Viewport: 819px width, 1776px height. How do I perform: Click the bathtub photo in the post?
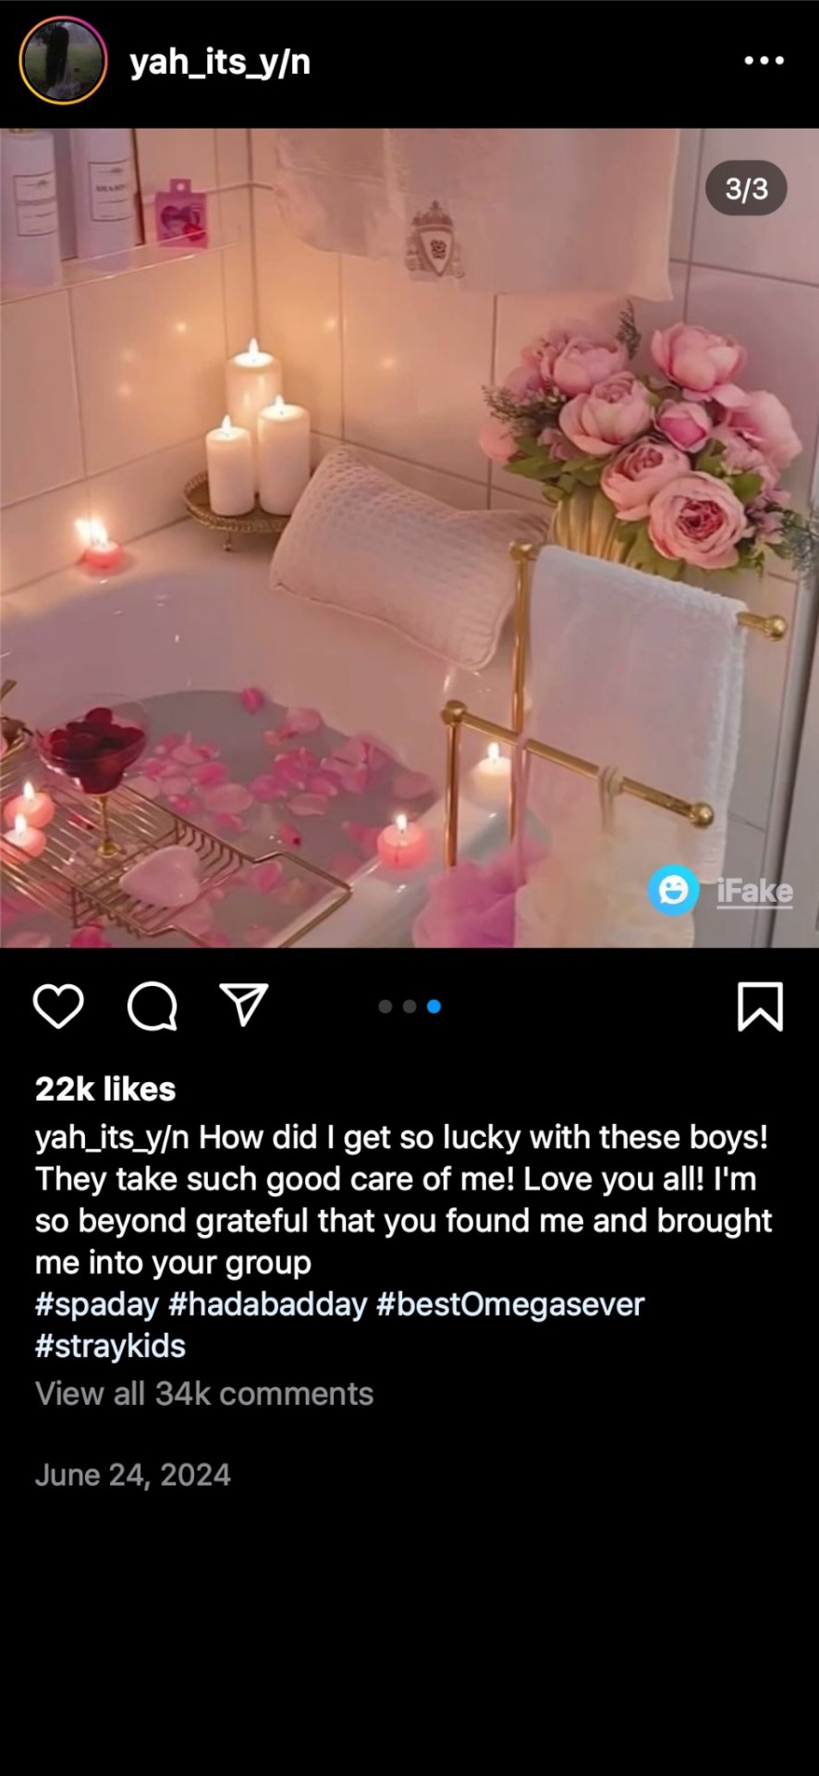click(409, 537)
